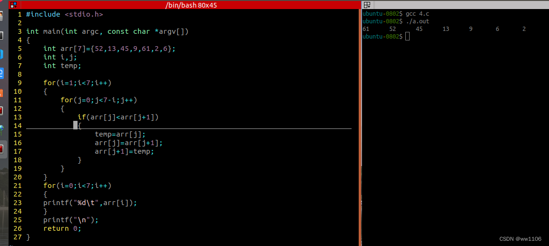Image resolution: width=549 pixels, height=246 pixels.
Task: Click the print loop 'for(i=0;i<7;i++)'
Action: pos(78,186)
